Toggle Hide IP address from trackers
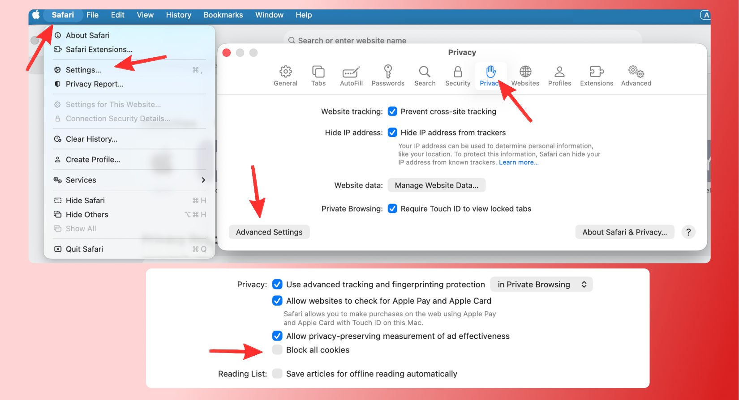The height and width of the screenshot is (400, 739). 392,132
